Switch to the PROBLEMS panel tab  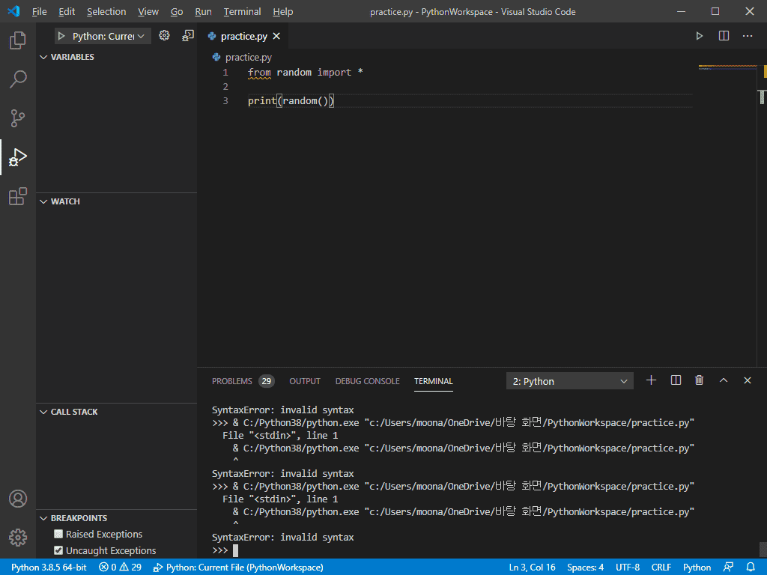[231, 381]
